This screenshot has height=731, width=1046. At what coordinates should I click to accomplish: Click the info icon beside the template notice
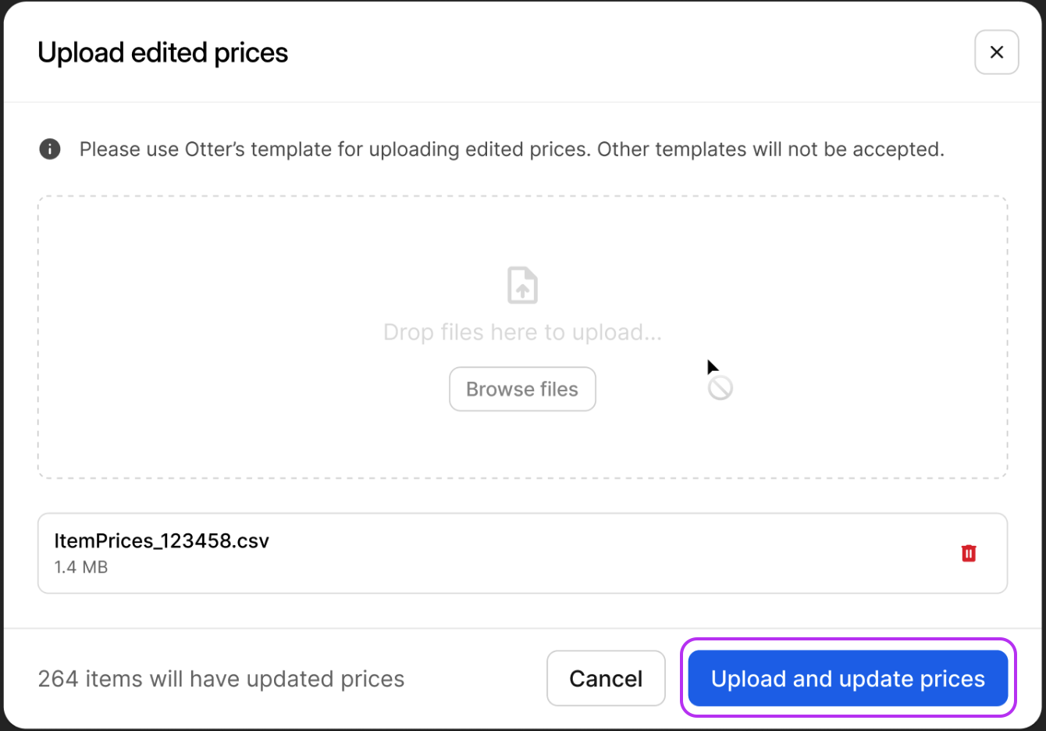pos(50,149)
